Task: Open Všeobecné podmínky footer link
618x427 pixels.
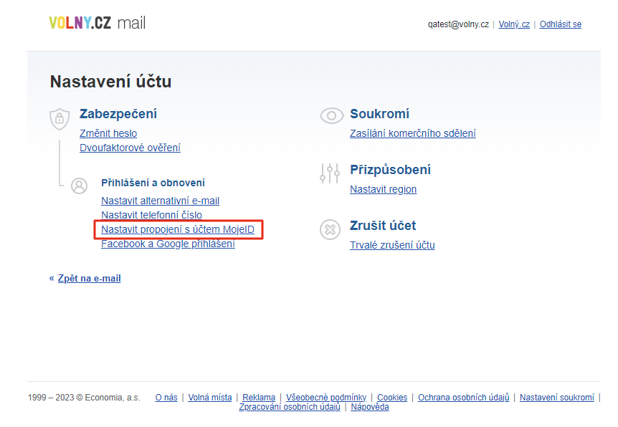Action: tap(326, 398)
